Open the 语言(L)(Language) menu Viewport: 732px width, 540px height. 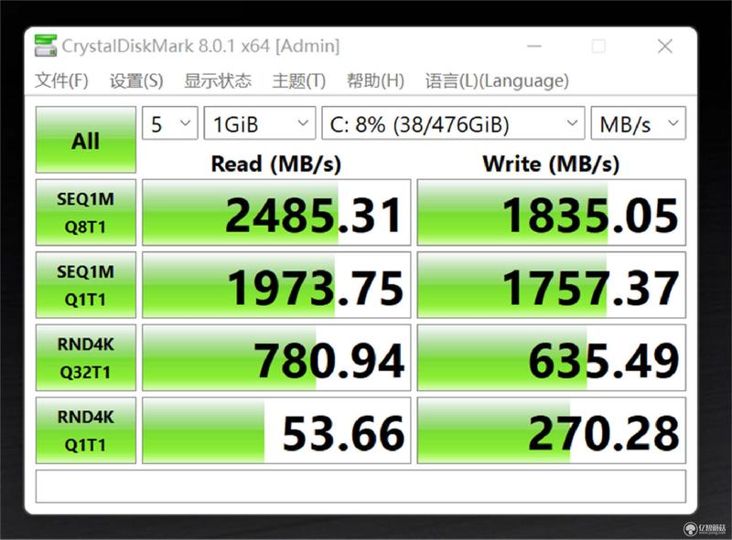point(497,80)
